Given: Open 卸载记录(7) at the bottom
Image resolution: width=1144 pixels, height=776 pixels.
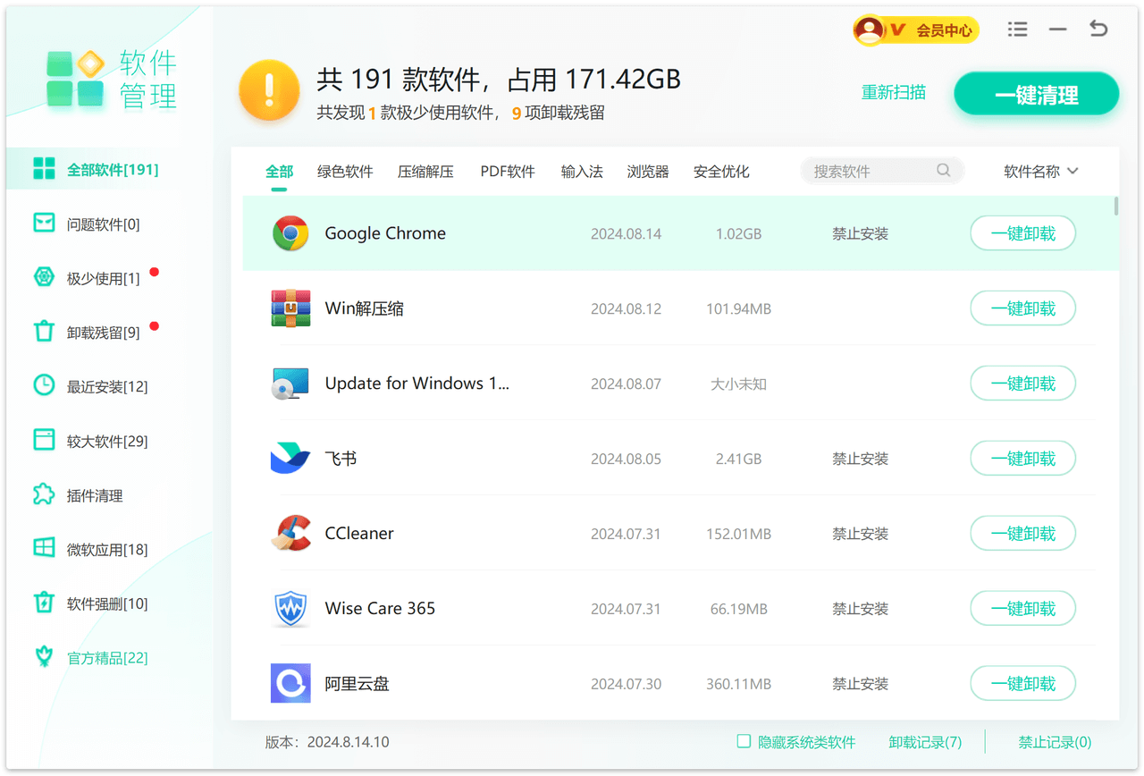Looking at the screenshot, I should click(925, 742).
